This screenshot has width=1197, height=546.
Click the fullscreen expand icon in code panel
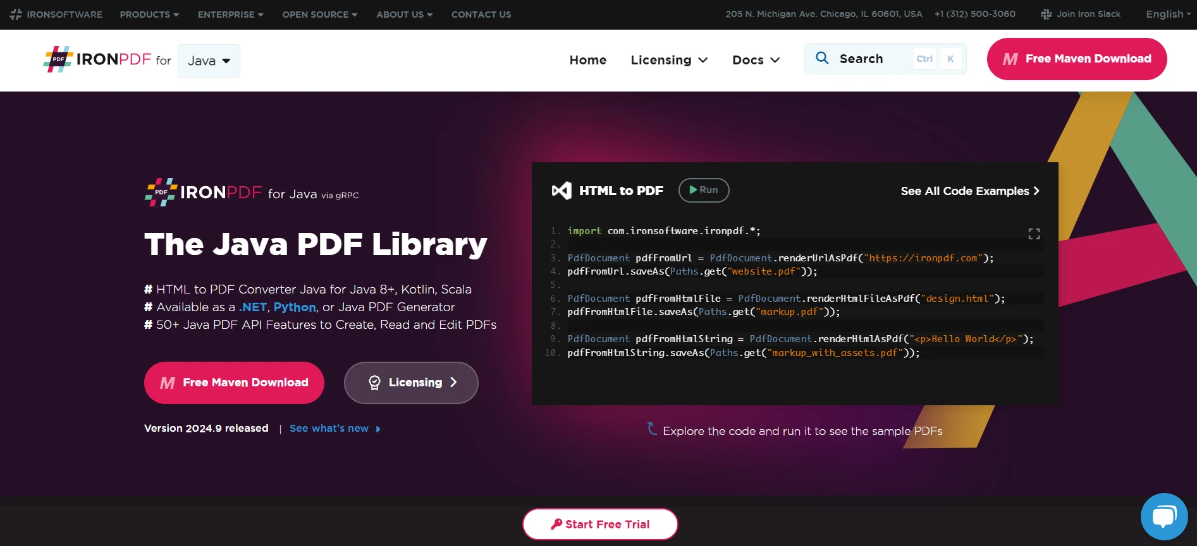click(1034, 234)
